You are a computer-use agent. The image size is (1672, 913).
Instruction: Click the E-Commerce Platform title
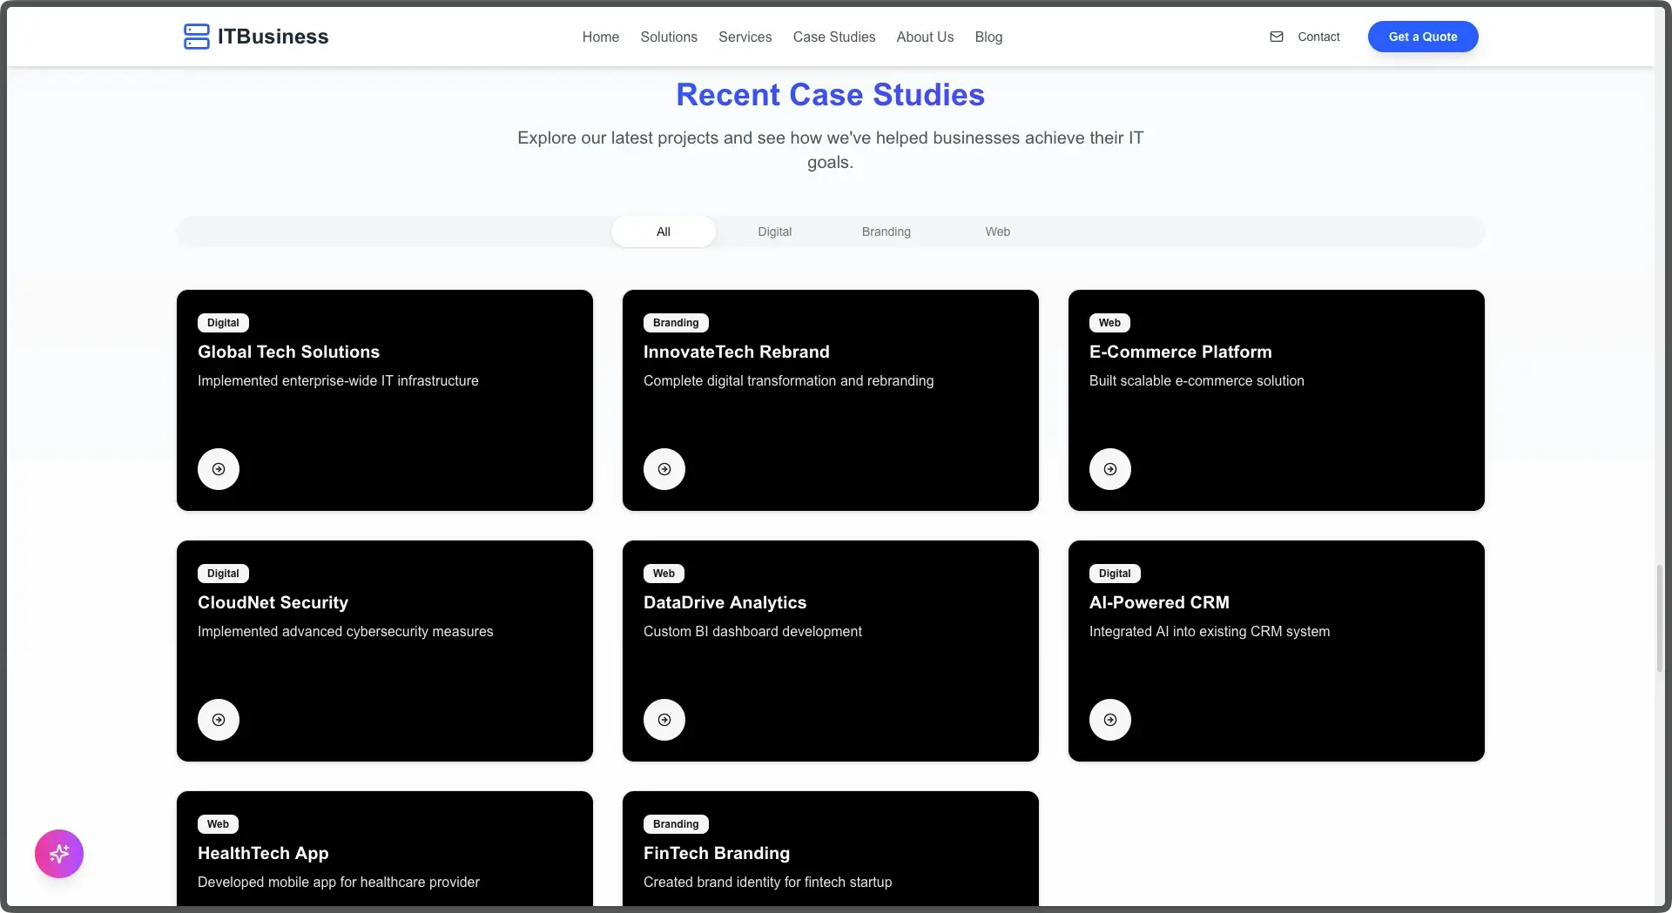pos(1181,352)
